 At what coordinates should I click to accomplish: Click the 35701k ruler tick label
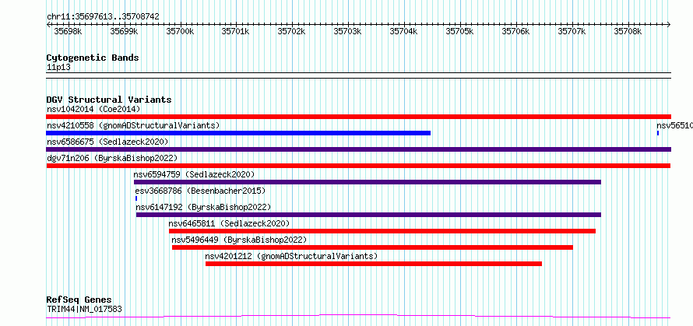pos(236,31)
